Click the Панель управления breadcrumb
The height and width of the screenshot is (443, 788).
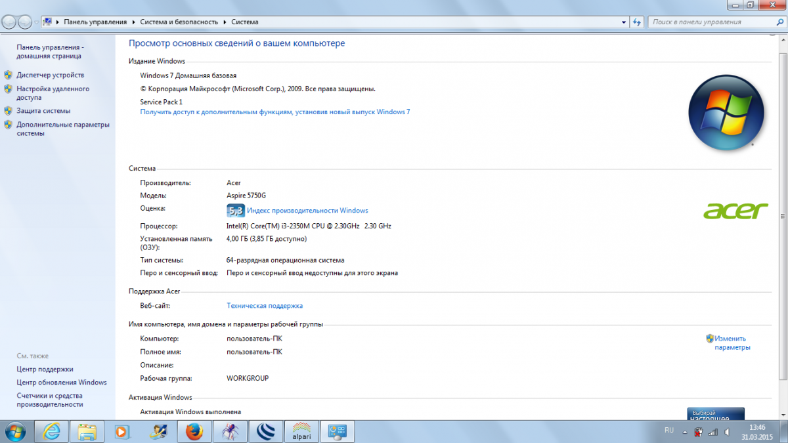tap(95, 22)
